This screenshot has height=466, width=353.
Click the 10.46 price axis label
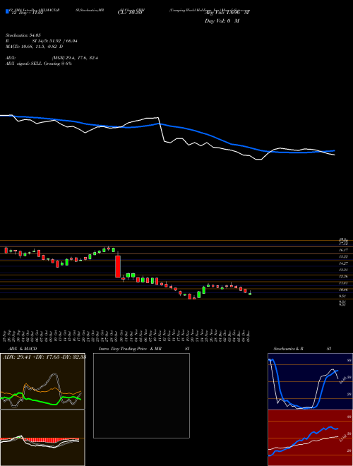344,289
